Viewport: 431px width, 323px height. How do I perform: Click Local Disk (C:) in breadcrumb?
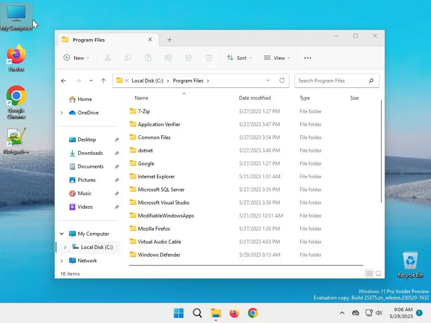click(147, 81)
